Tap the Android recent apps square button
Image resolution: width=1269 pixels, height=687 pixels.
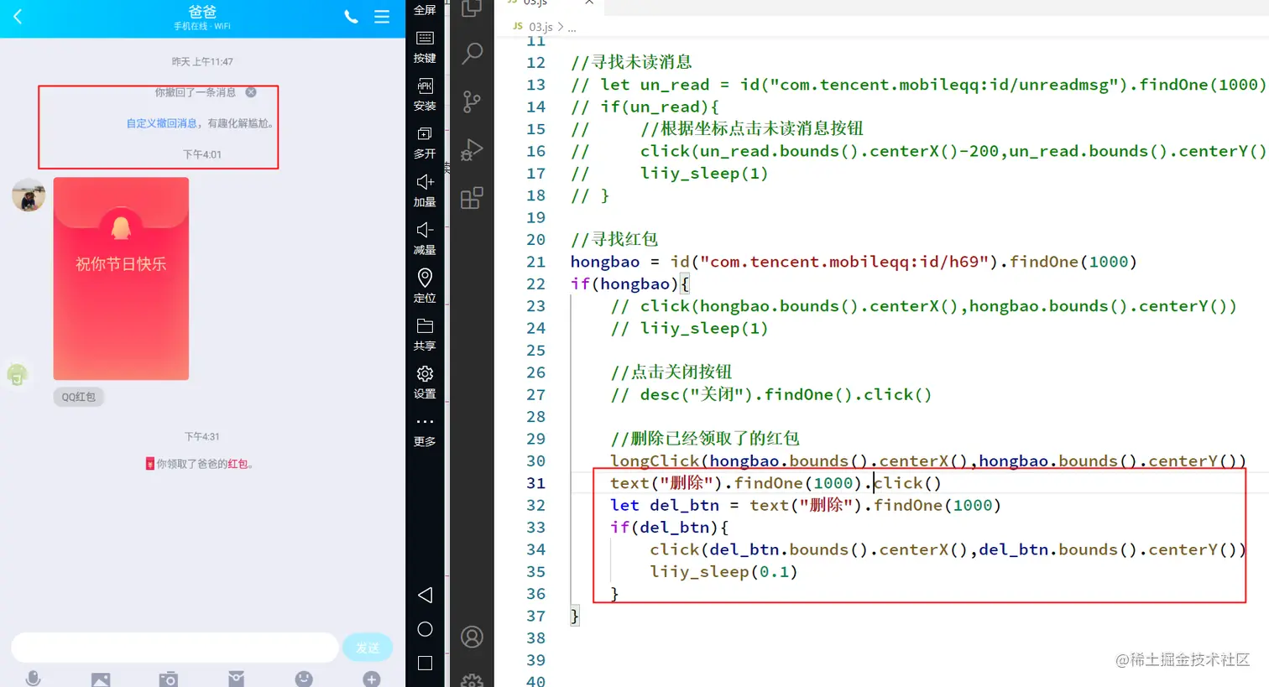pyautogui.click(x=425, y=664)
